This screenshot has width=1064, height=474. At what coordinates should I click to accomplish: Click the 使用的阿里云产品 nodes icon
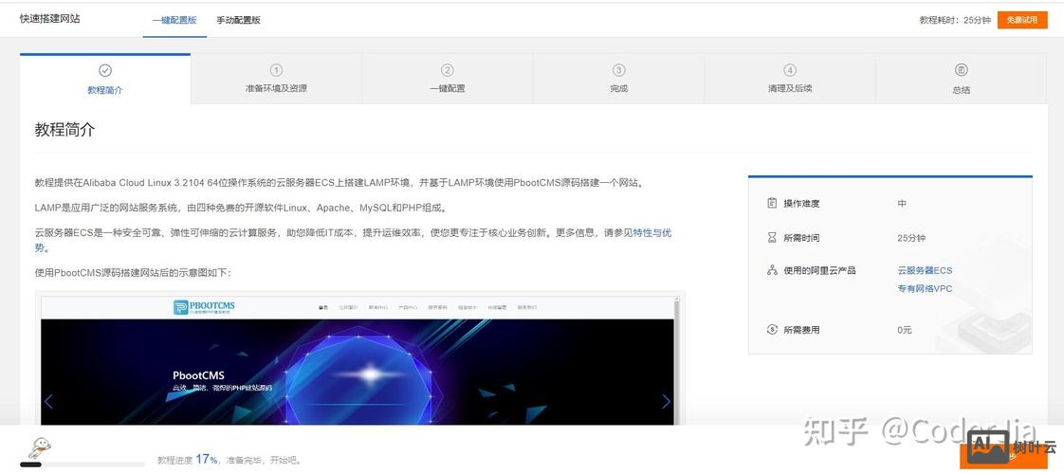pyautogui.click(x=772, y=270)
